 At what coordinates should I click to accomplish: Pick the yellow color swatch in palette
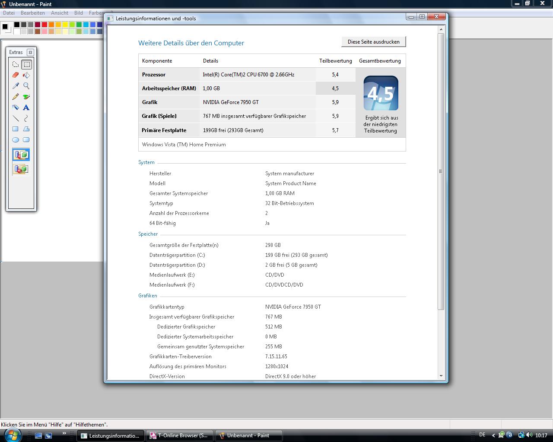[x=65, y=25]
